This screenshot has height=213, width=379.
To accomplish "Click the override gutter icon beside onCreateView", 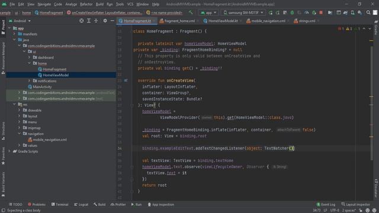I will coord(126,80).
